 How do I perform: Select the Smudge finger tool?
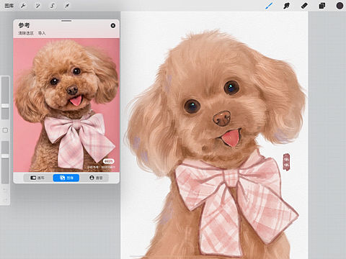click(286, 6)
